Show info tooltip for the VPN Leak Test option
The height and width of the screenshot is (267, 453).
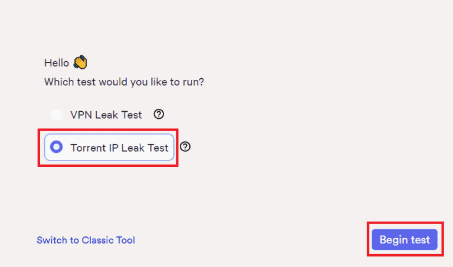159,115
